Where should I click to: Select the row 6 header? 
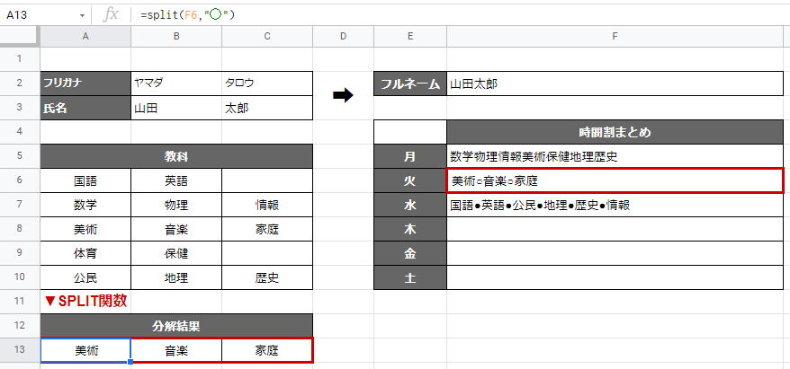20,180
